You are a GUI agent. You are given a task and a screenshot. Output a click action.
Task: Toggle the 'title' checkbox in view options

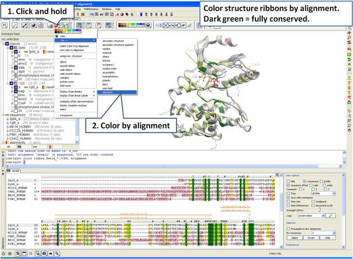pyautogui.click(x=288, y=181)
